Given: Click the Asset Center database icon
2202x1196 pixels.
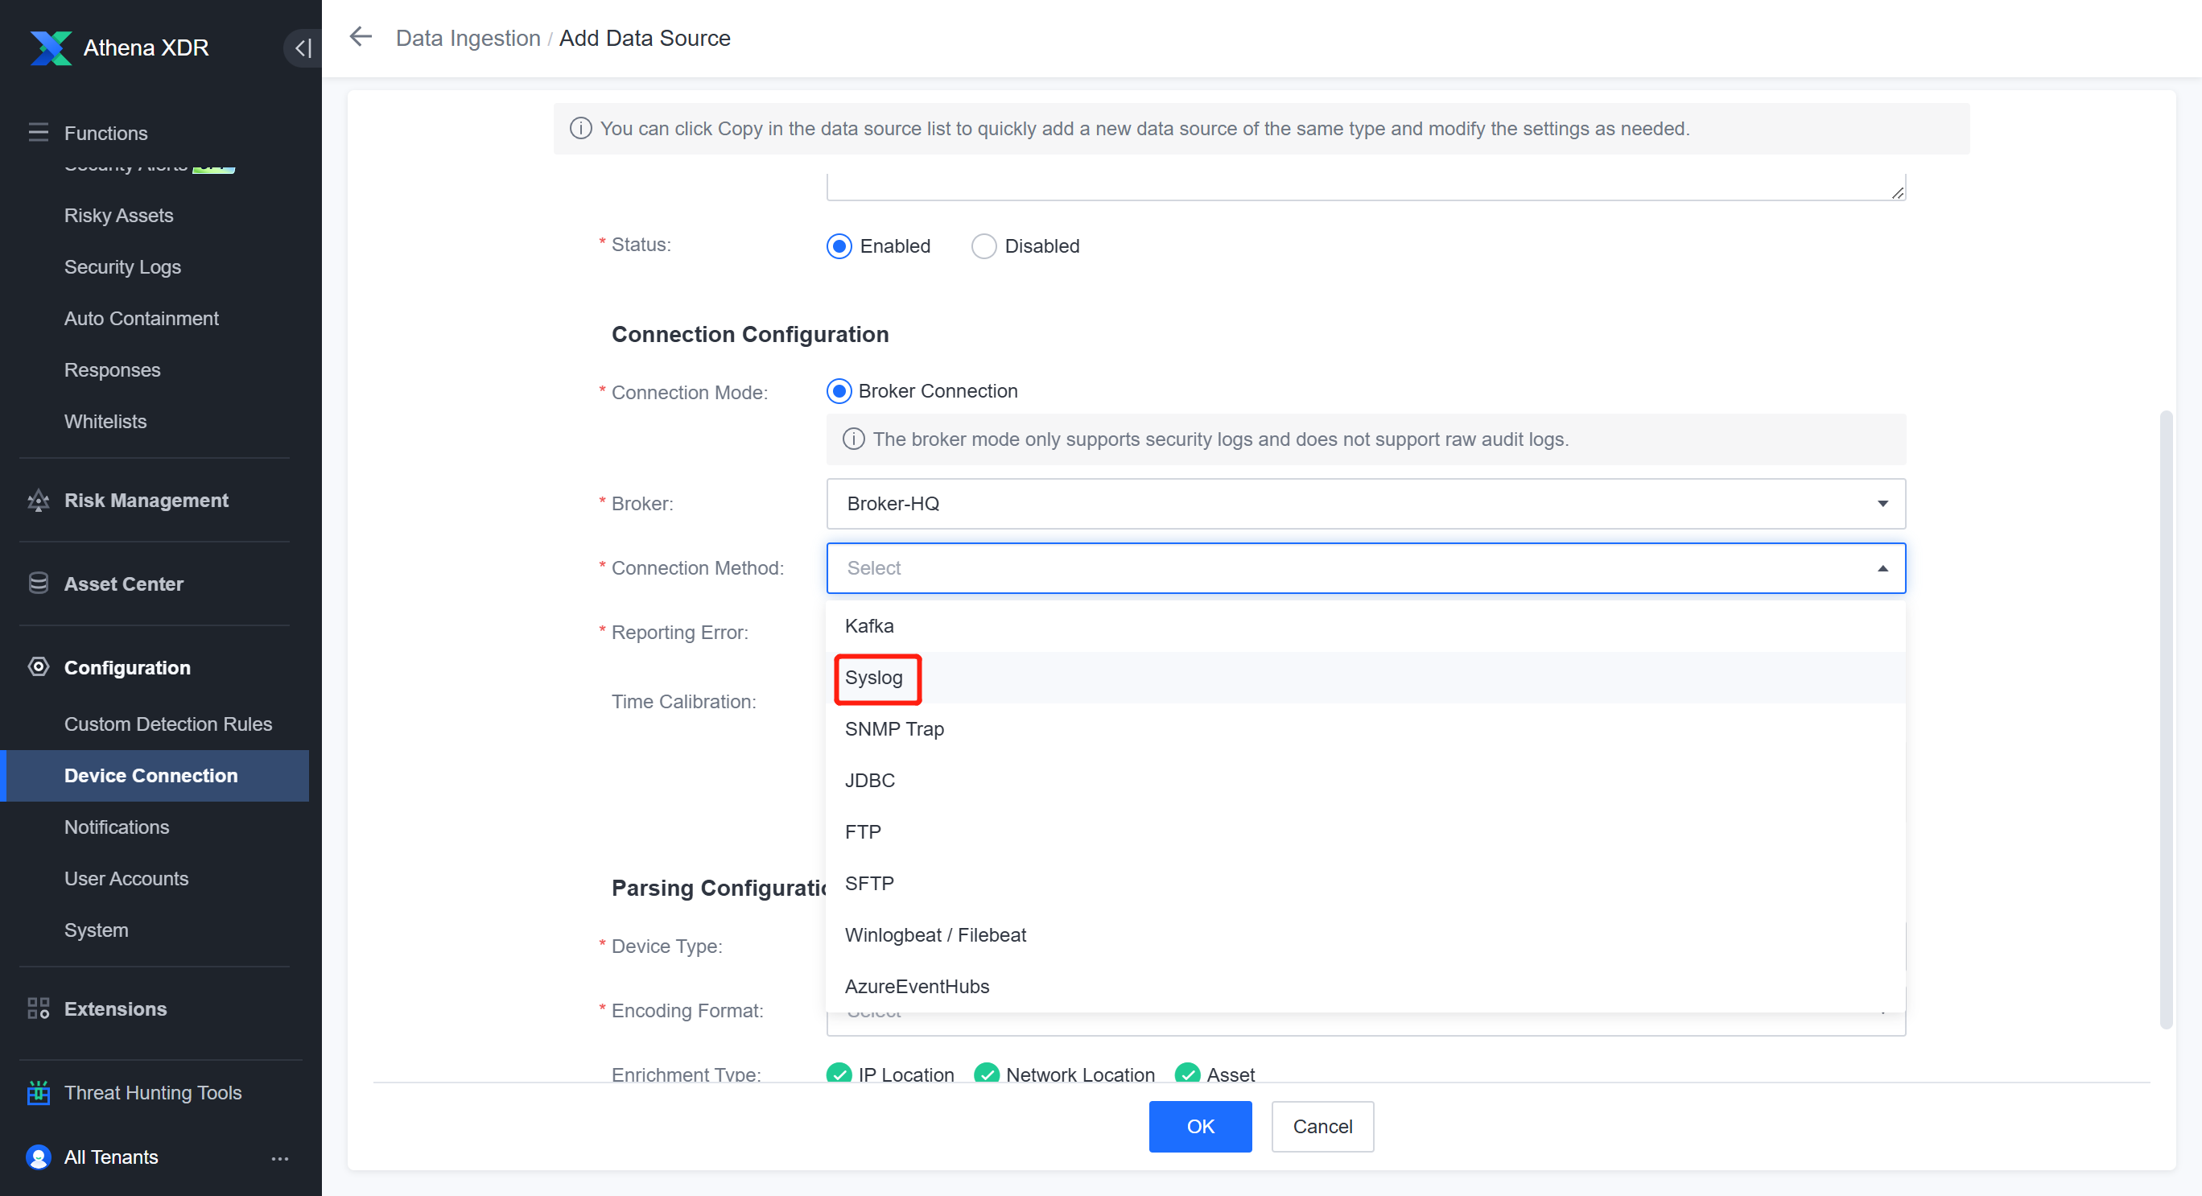Looking at the screenshot, I should (x=38, y=583).
